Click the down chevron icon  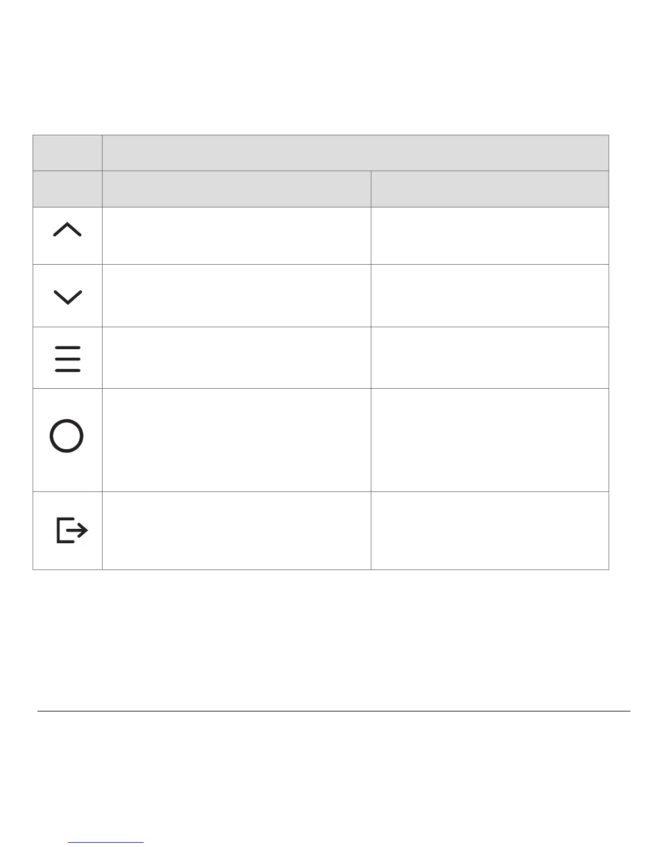click(68, 297)
